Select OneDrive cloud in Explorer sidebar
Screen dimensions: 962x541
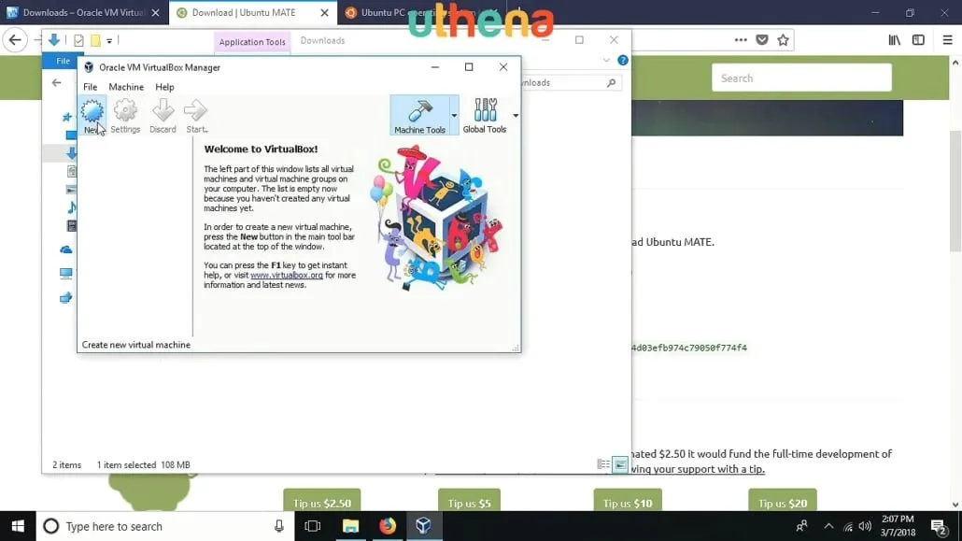[x=65, y=249]
